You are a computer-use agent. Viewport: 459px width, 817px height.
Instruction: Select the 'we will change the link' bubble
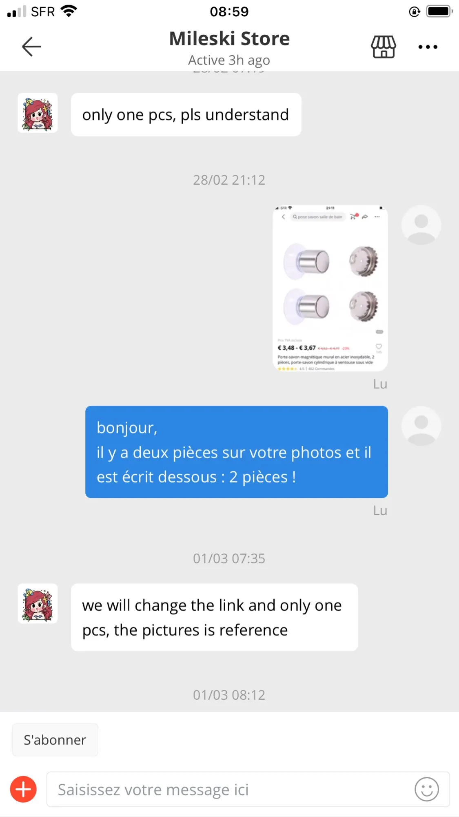215,617
